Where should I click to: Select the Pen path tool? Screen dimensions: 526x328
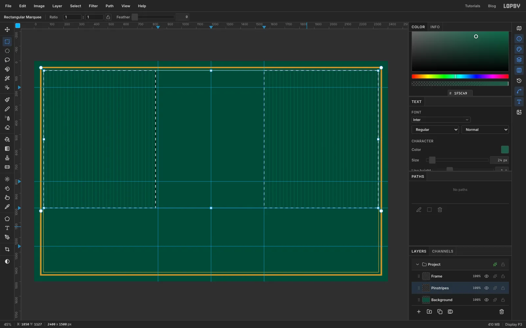coord(7,237)
